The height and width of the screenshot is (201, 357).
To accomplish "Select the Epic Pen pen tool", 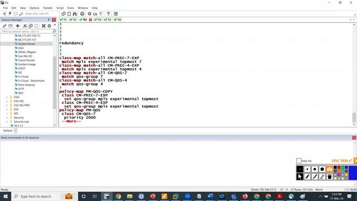I will point(307,176).
